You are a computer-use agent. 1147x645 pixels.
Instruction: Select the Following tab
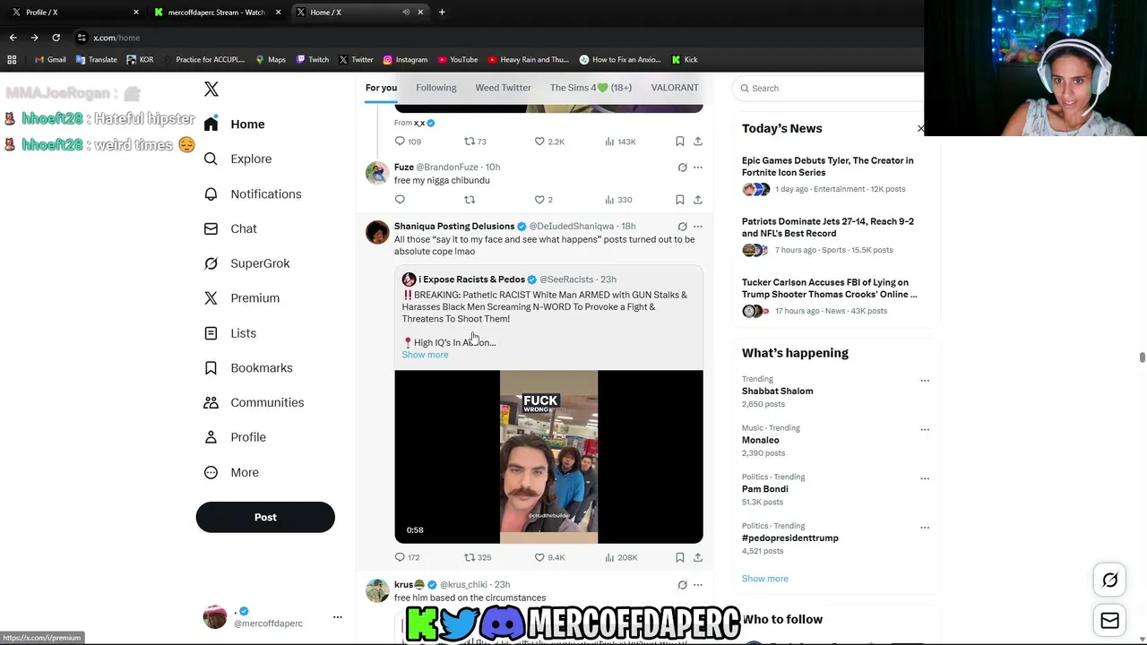(436, 88)
